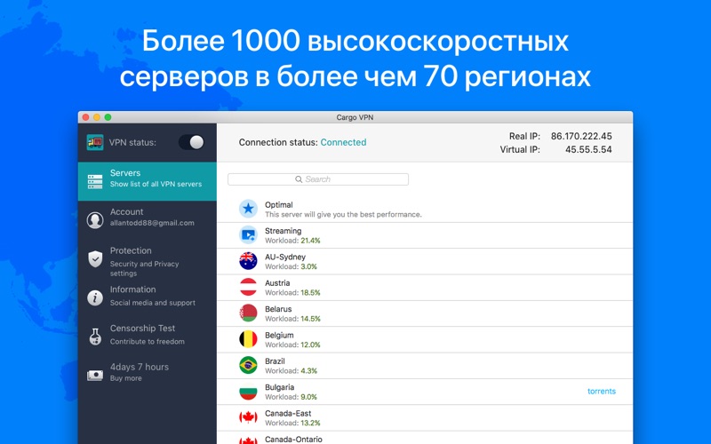This screenshot has width=711, height=444.
Task: Select the AU-Sydney server
Action: 425,261
